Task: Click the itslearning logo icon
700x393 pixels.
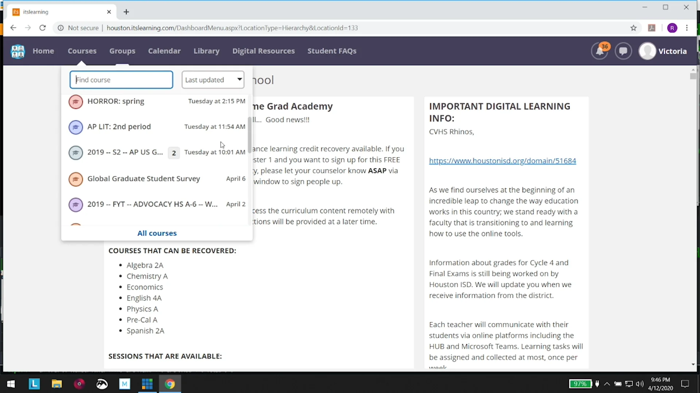Action: click(x=18, y=51)
